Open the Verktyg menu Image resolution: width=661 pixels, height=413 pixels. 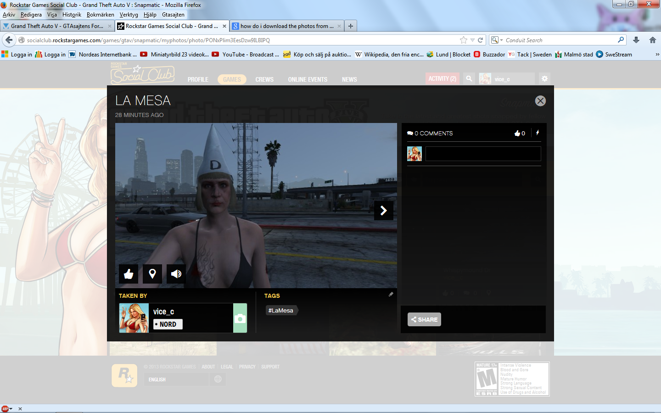(129, 15)
